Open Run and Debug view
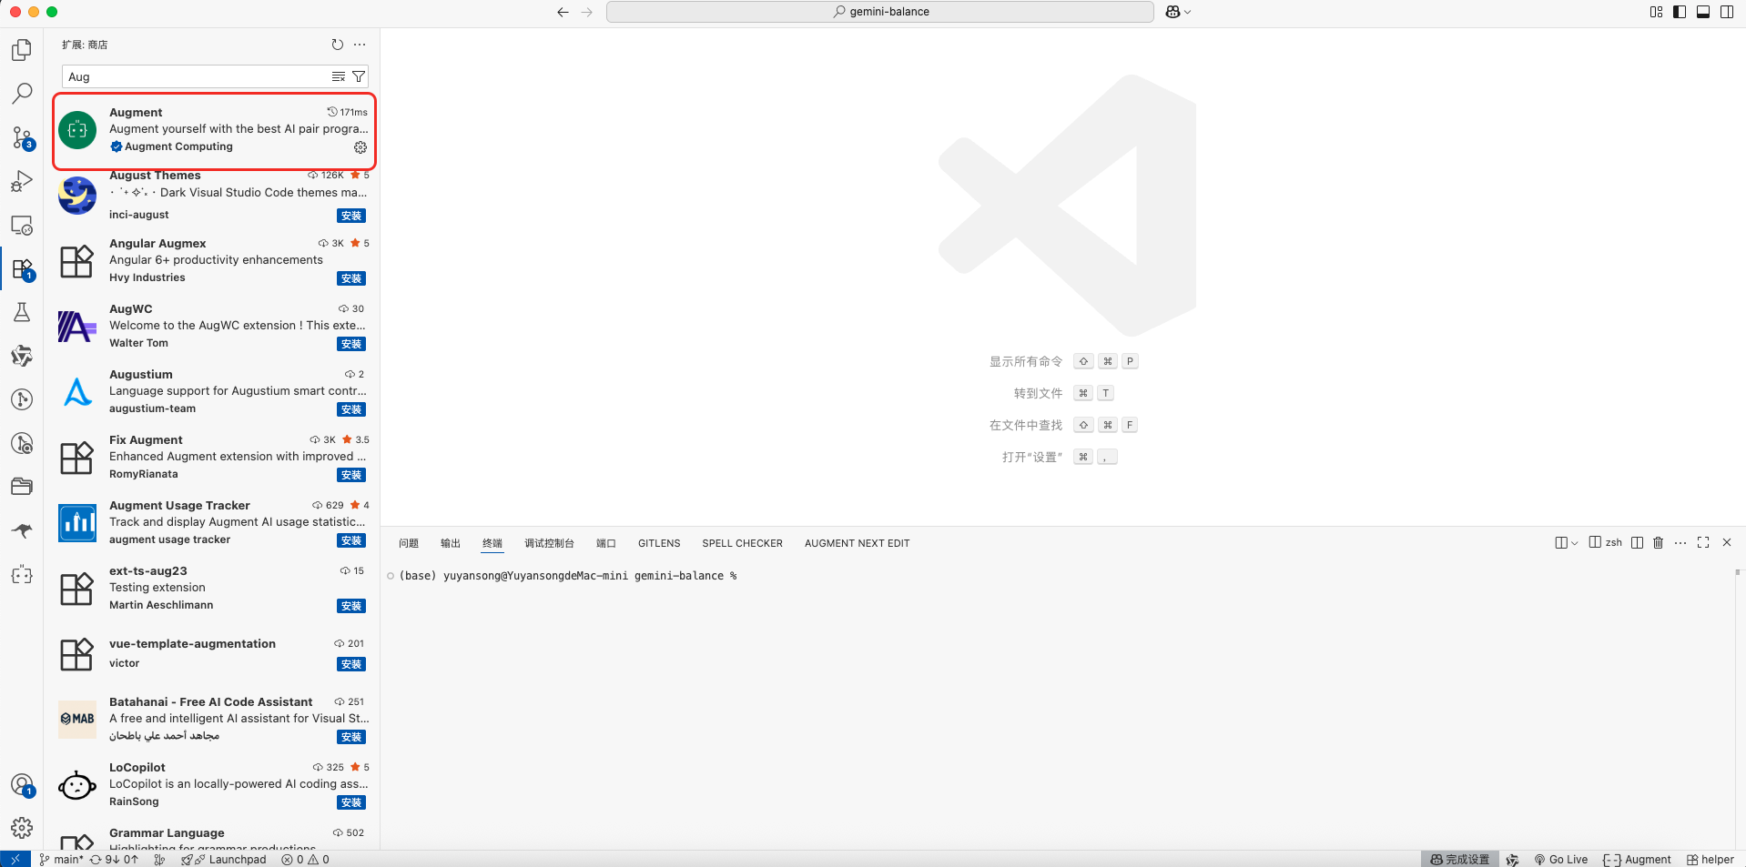Viewport: 1746px width, 867px height. 22,181
